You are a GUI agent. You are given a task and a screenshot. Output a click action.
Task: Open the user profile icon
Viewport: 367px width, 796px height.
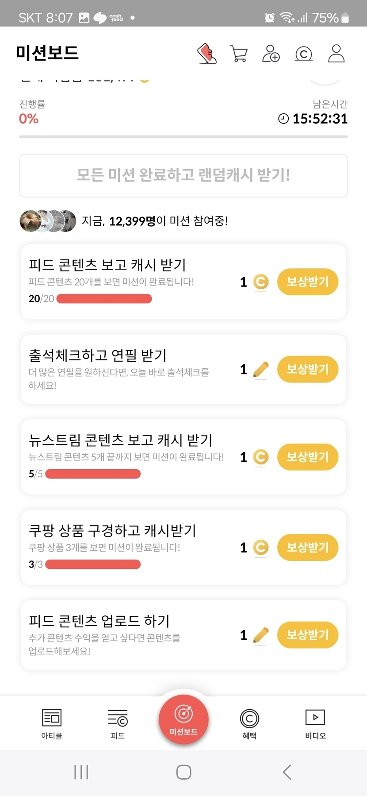336,54
